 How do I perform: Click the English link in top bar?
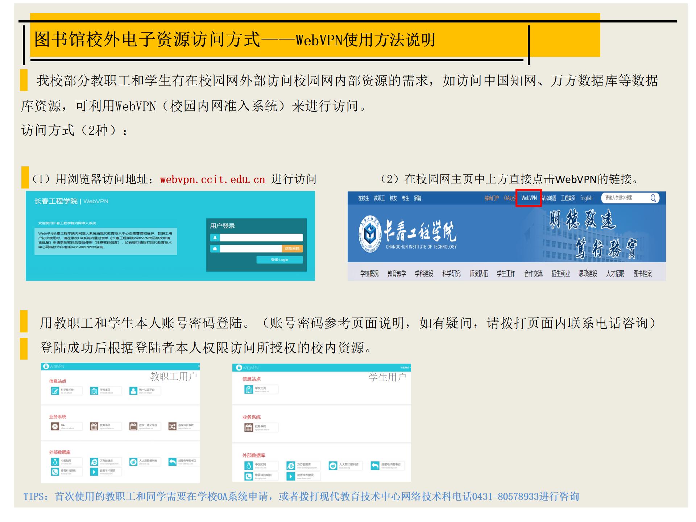(586, 198)
